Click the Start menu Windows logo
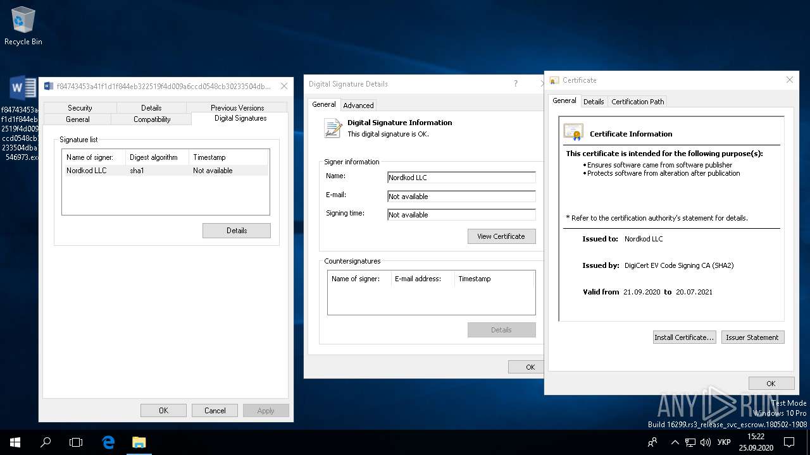Image resolution: width=810 pixels, height=455 pixels. click(15, 442)
